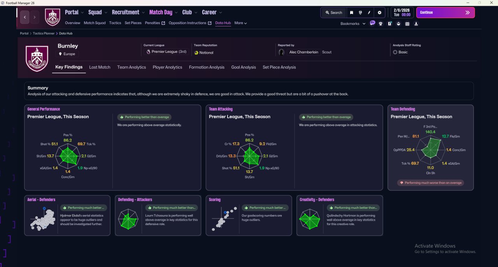The width and height of the screenshot is (498, 267).
Task: Click the Premier League (3rd) league button
Action: pos(167,52)
